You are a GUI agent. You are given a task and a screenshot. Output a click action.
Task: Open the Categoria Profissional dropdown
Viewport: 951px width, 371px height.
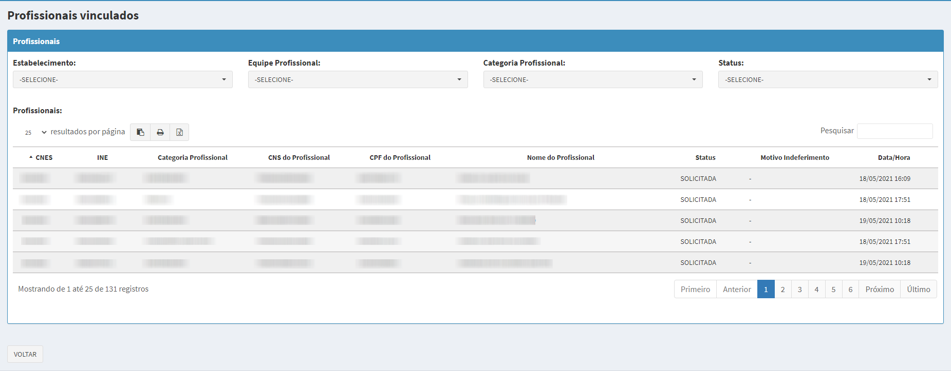coord(592,79)
